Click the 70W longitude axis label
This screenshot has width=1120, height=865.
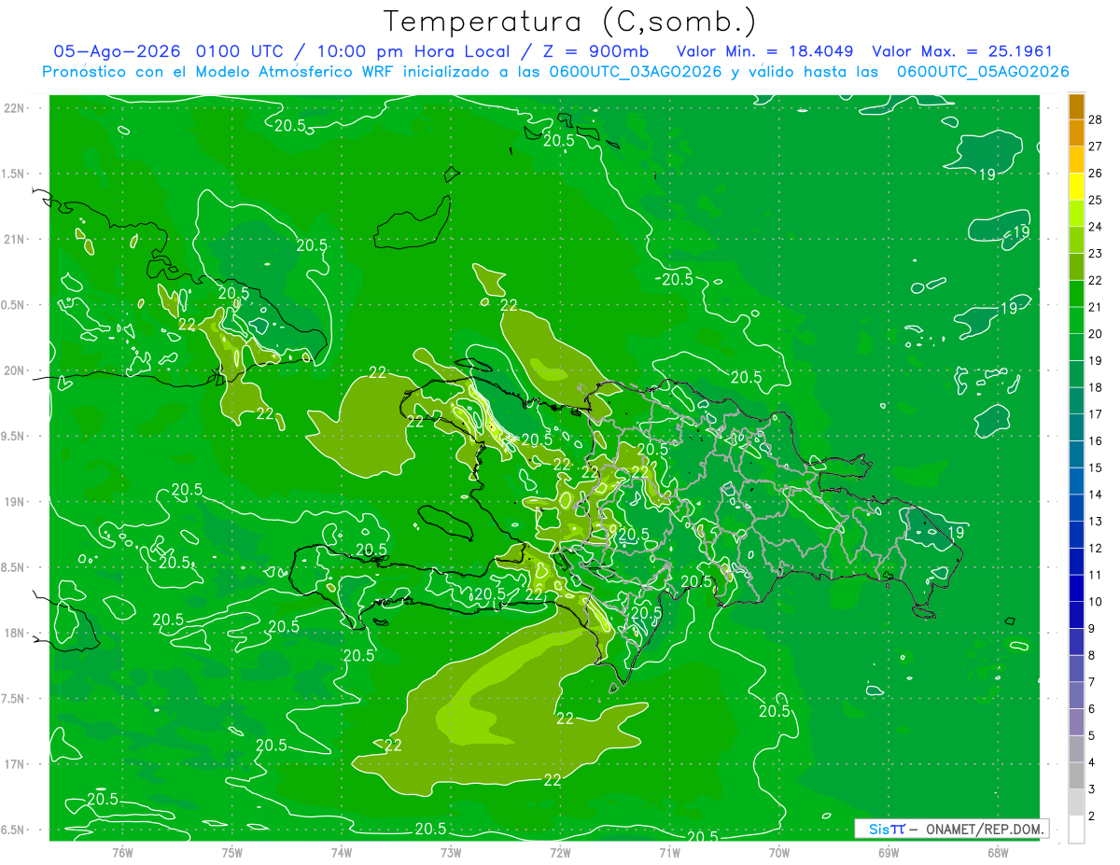point(779,852)
